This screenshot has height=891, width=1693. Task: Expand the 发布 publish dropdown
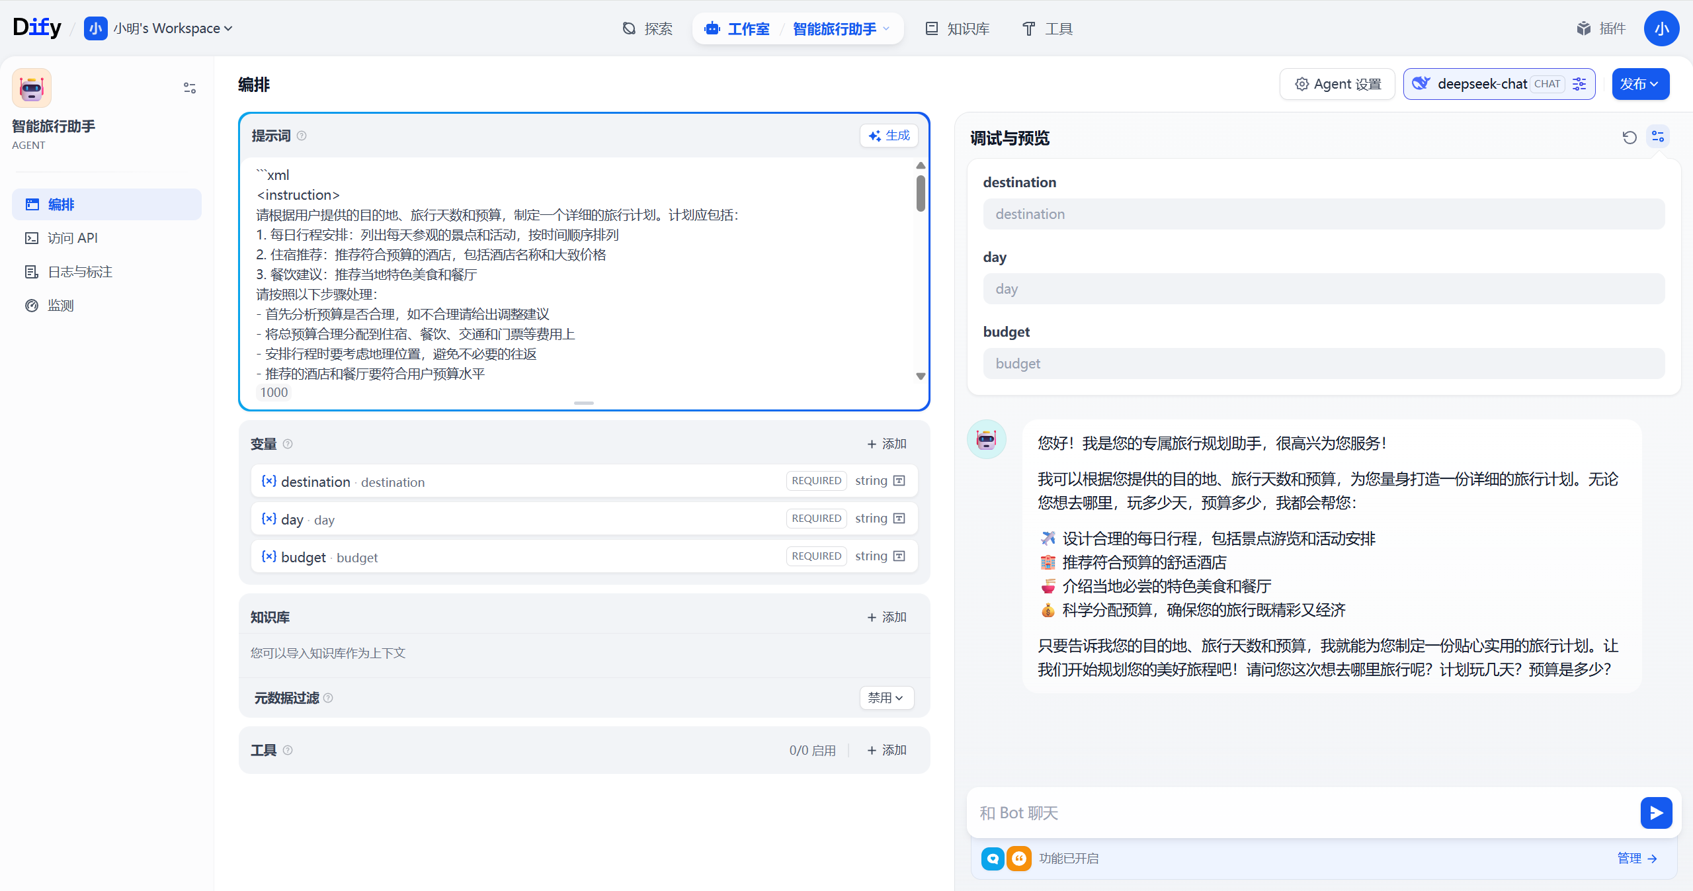tap(1639, 84)
